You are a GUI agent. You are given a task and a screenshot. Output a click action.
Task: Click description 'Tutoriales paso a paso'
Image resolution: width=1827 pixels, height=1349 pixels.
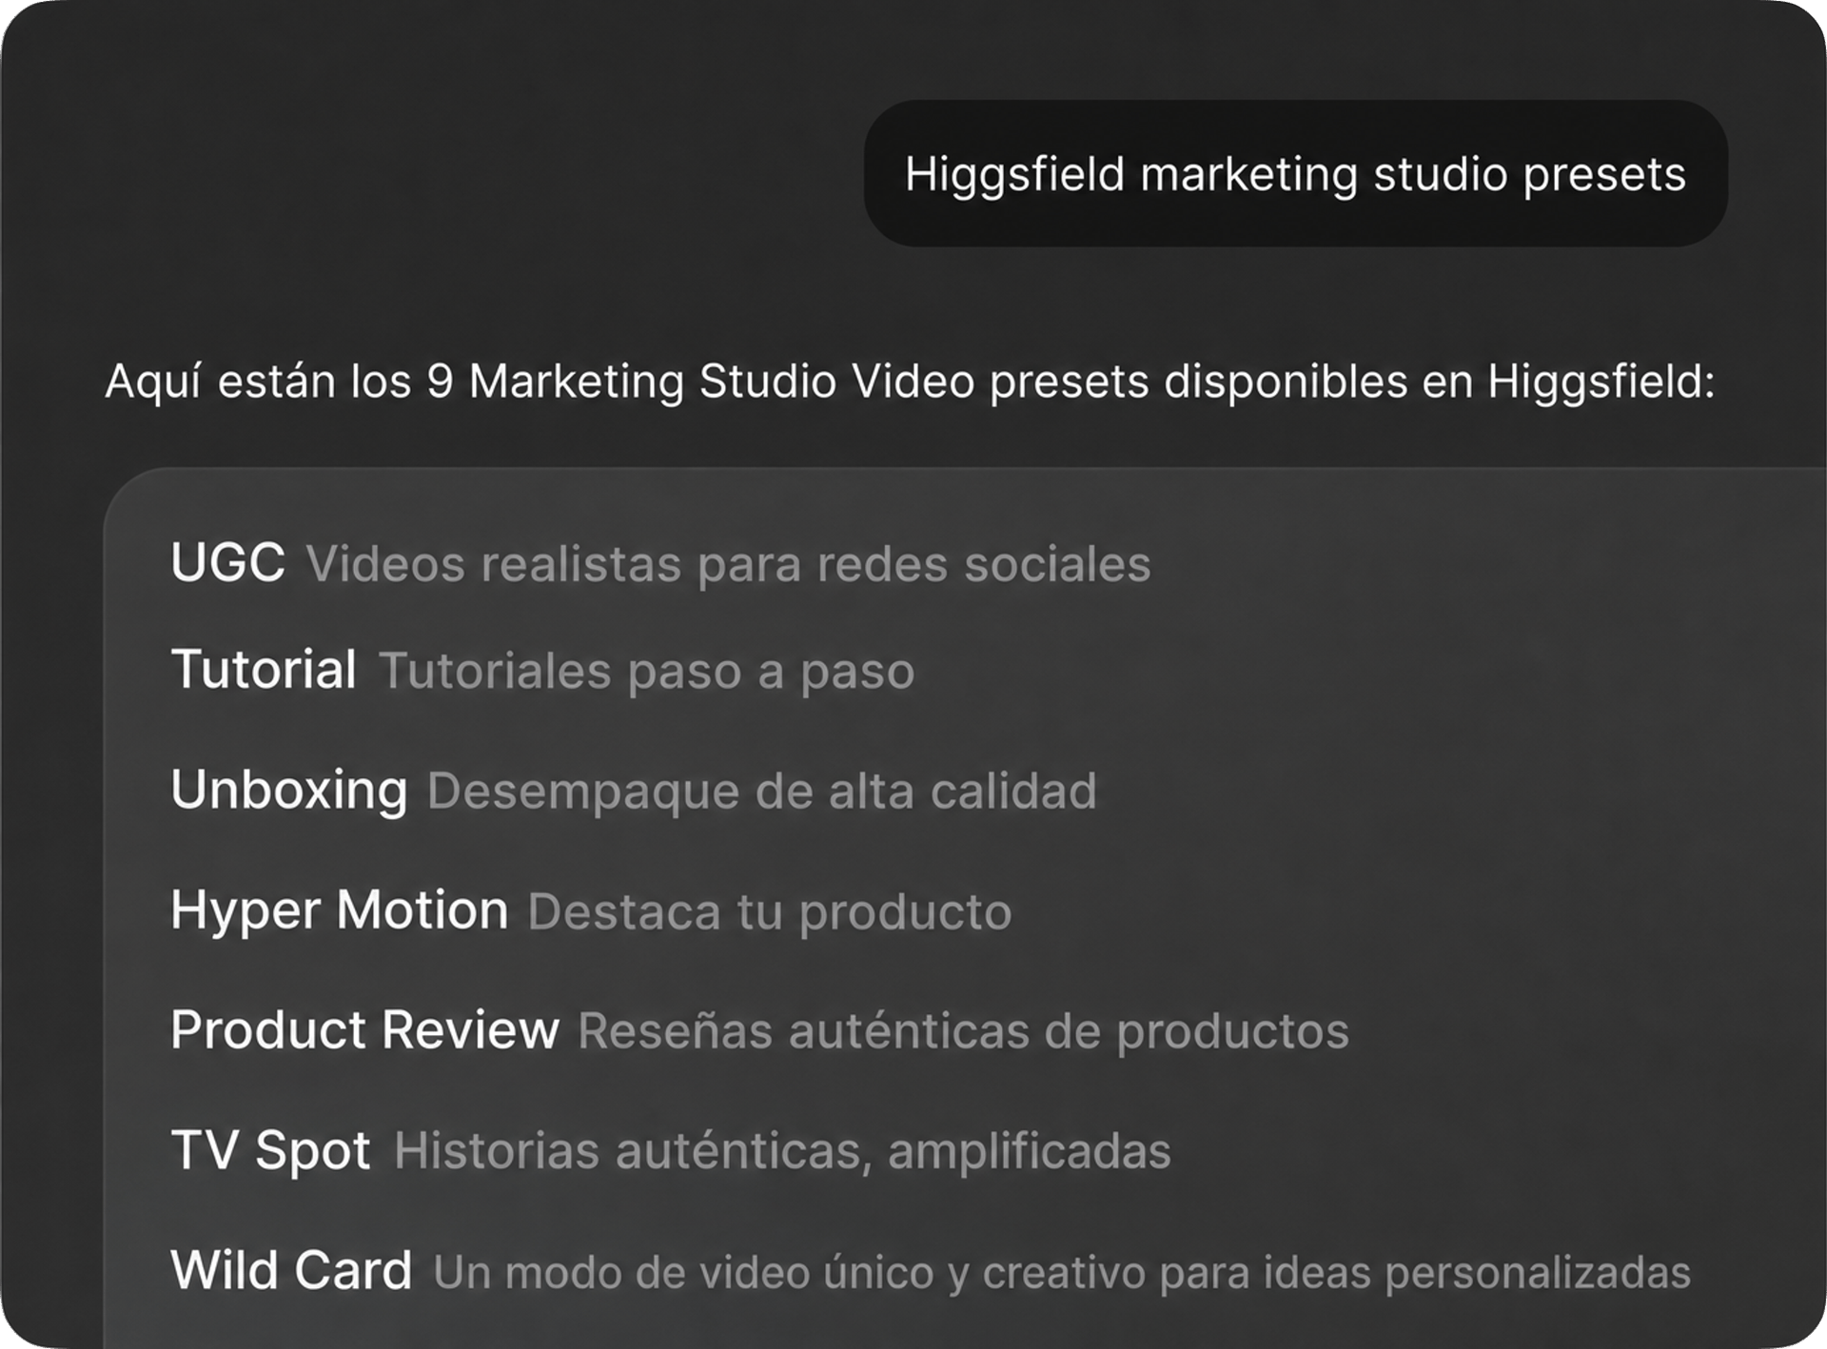647,672
